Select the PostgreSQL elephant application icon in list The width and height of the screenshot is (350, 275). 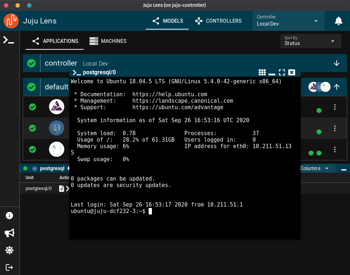57,128
